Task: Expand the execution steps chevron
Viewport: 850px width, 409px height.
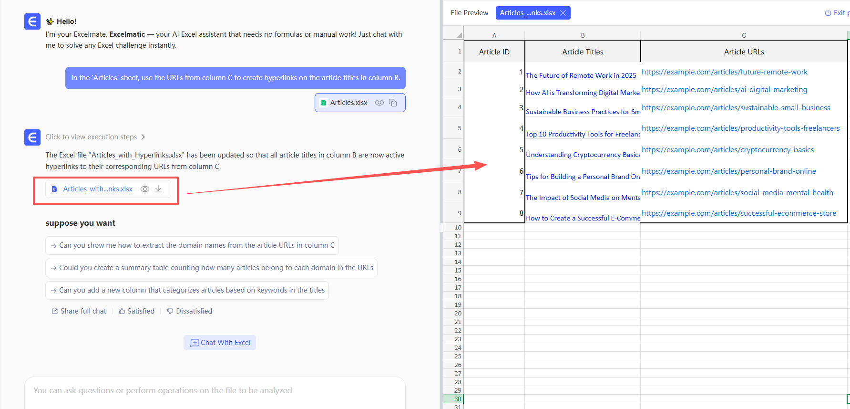Action: point(143,137)
